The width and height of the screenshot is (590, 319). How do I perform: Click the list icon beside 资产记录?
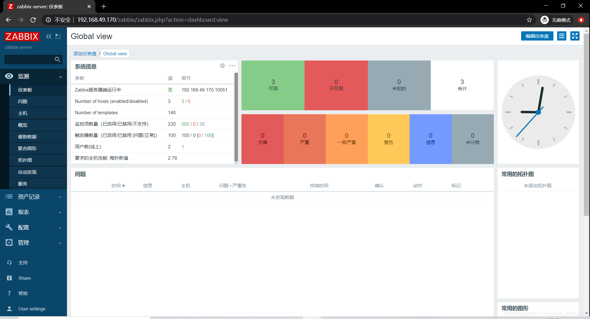point(9,196)
